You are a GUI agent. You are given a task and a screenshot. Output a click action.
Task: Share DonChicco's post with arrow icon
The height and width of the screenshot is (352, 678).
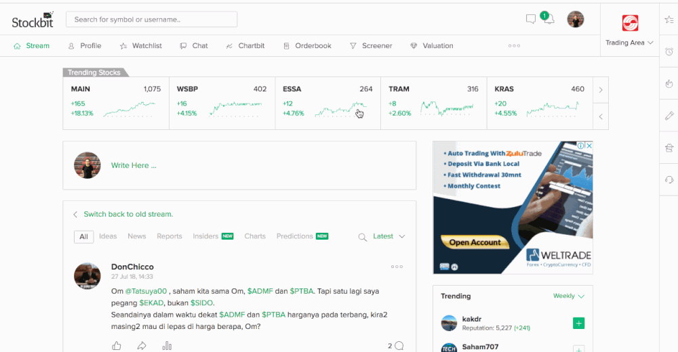click(142, 346)
